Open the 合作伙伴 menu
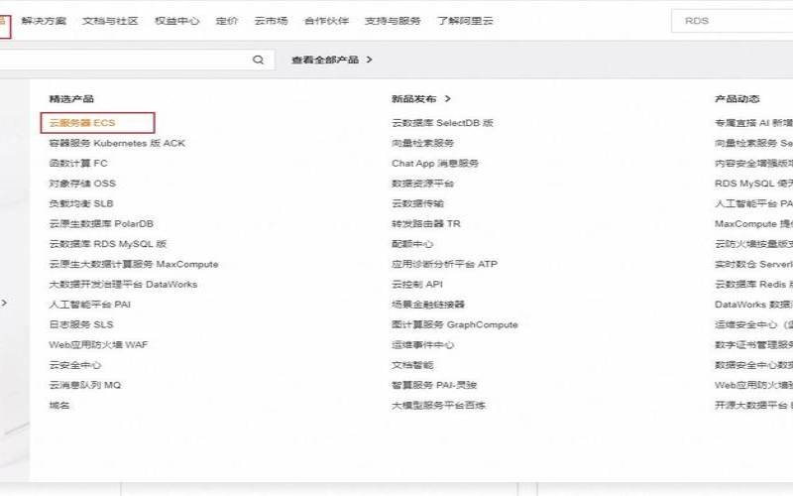This screenshot has width=793, height=496. (x=326, y=21)
